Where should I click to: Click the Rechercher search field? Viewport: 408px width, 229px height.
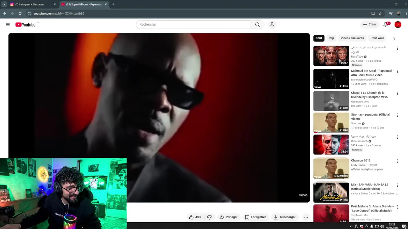coord(193,24)
